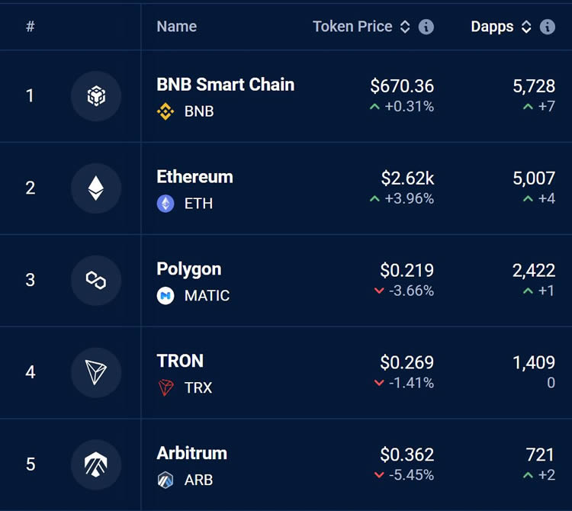Click the Polygon chain logo icon

point(96,280)
